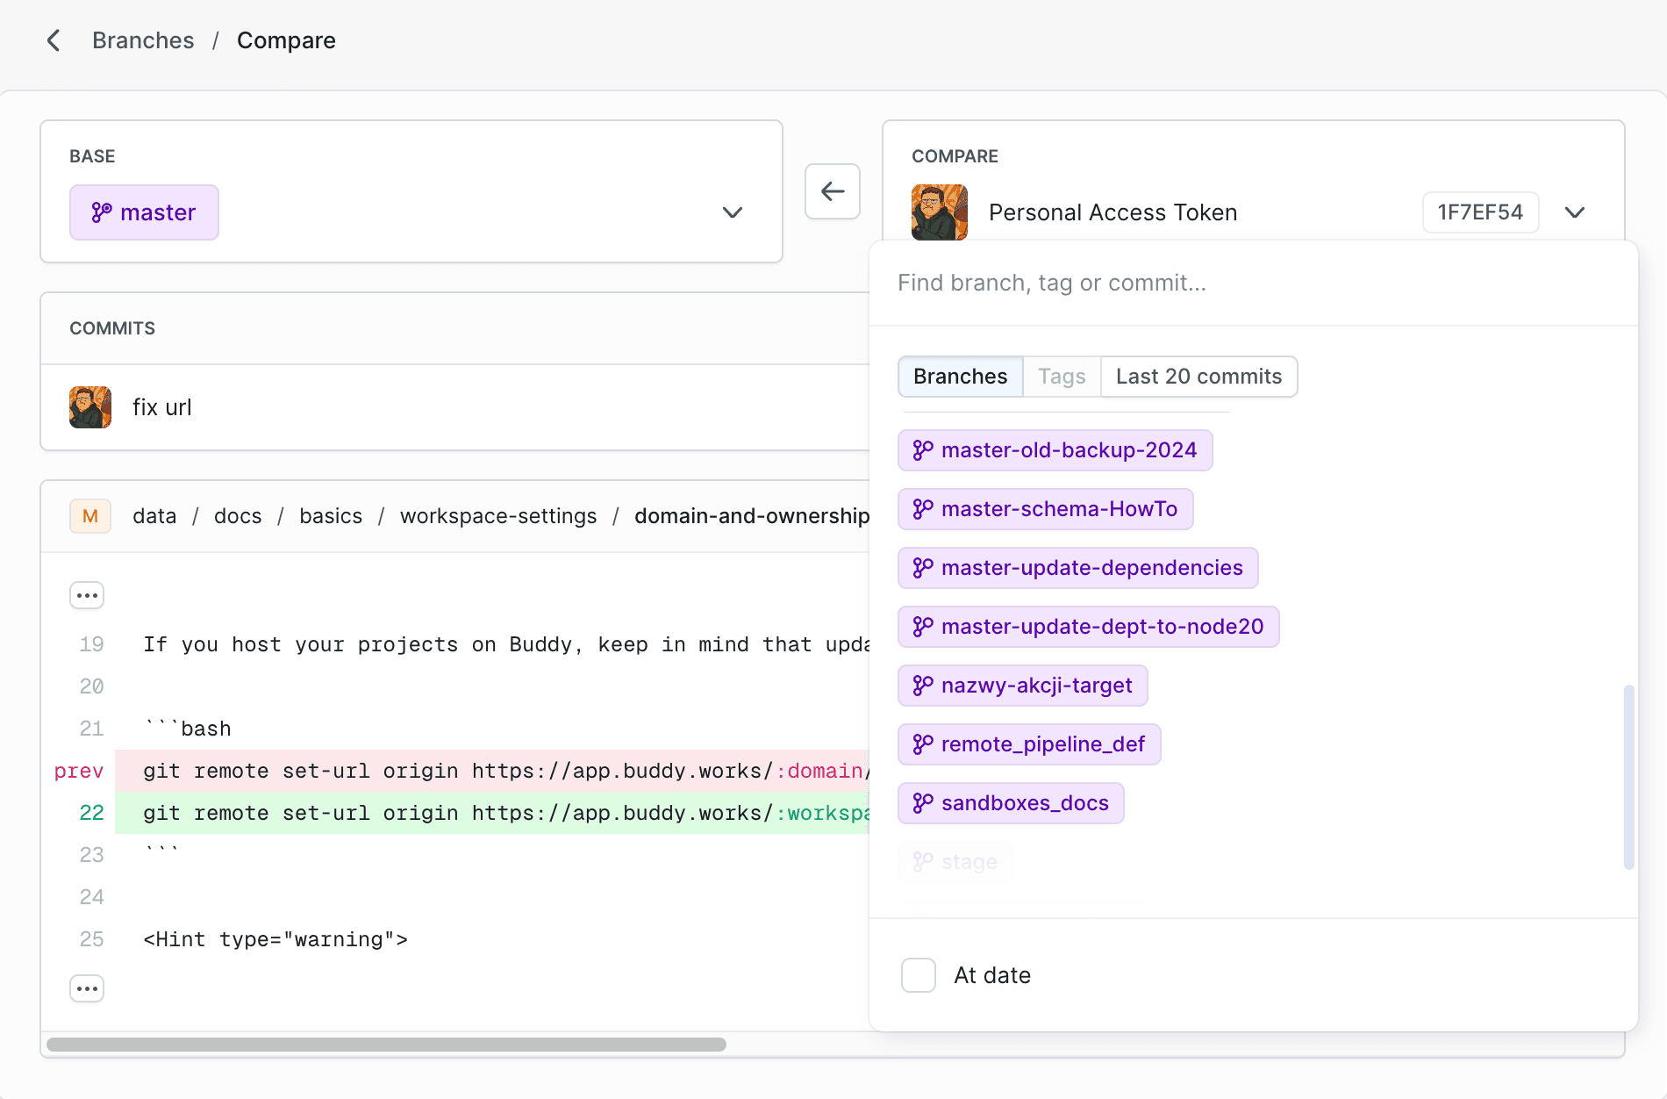
Task: Collapse the COMPARE dropdown chevron
Action: coord(1575,212)
